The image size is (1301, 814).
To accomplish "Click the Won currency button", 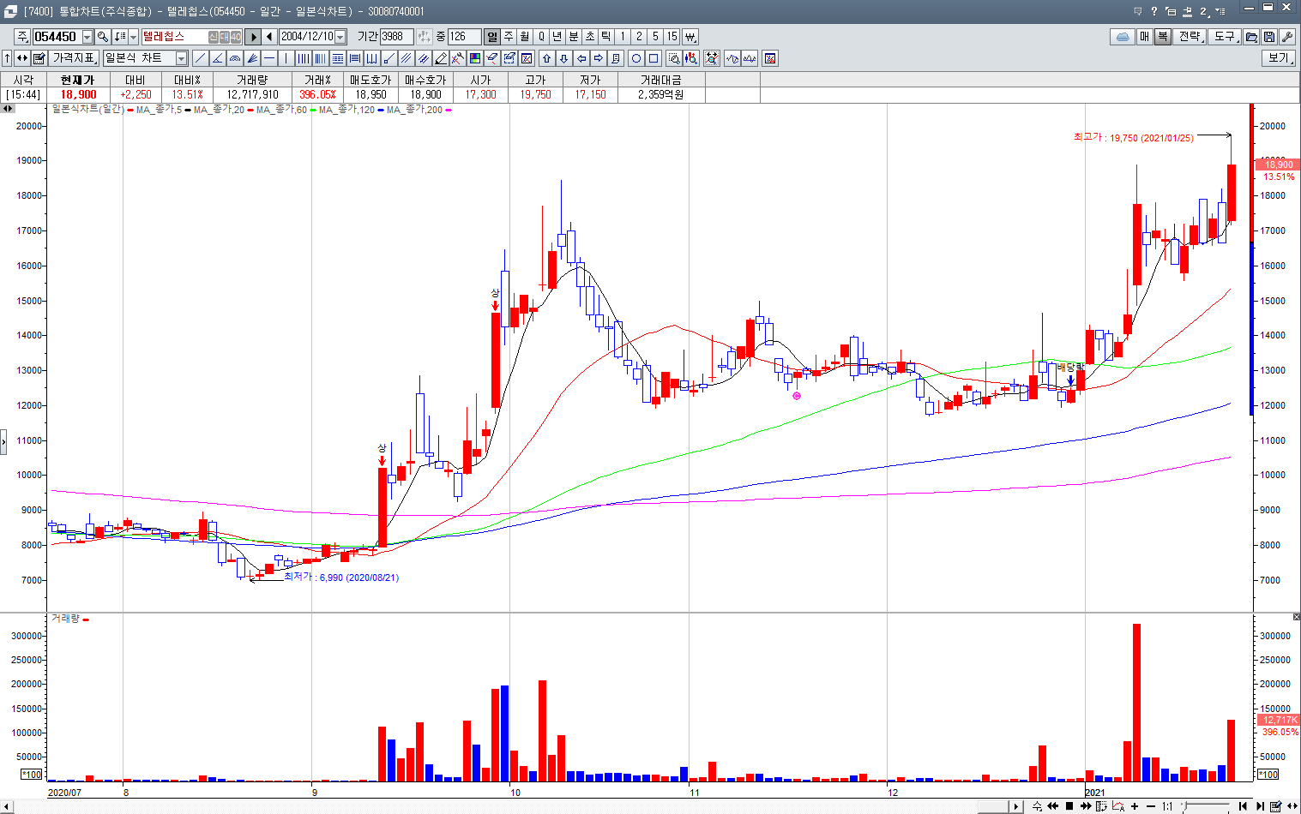I will point(690,37).
